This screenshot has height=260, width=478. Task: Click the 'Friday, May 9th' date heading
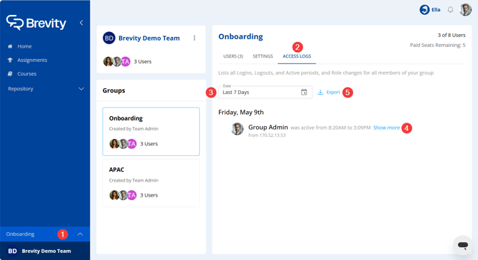coord(241,113)
